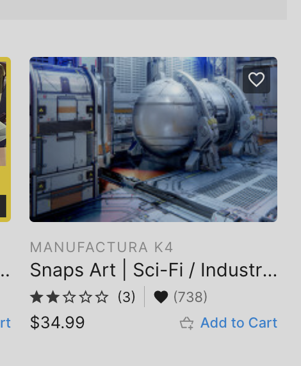
Task: Open the Sci-Fi industrial tank thumbnail
Action: pyautogui.click(x=153, y=139)
